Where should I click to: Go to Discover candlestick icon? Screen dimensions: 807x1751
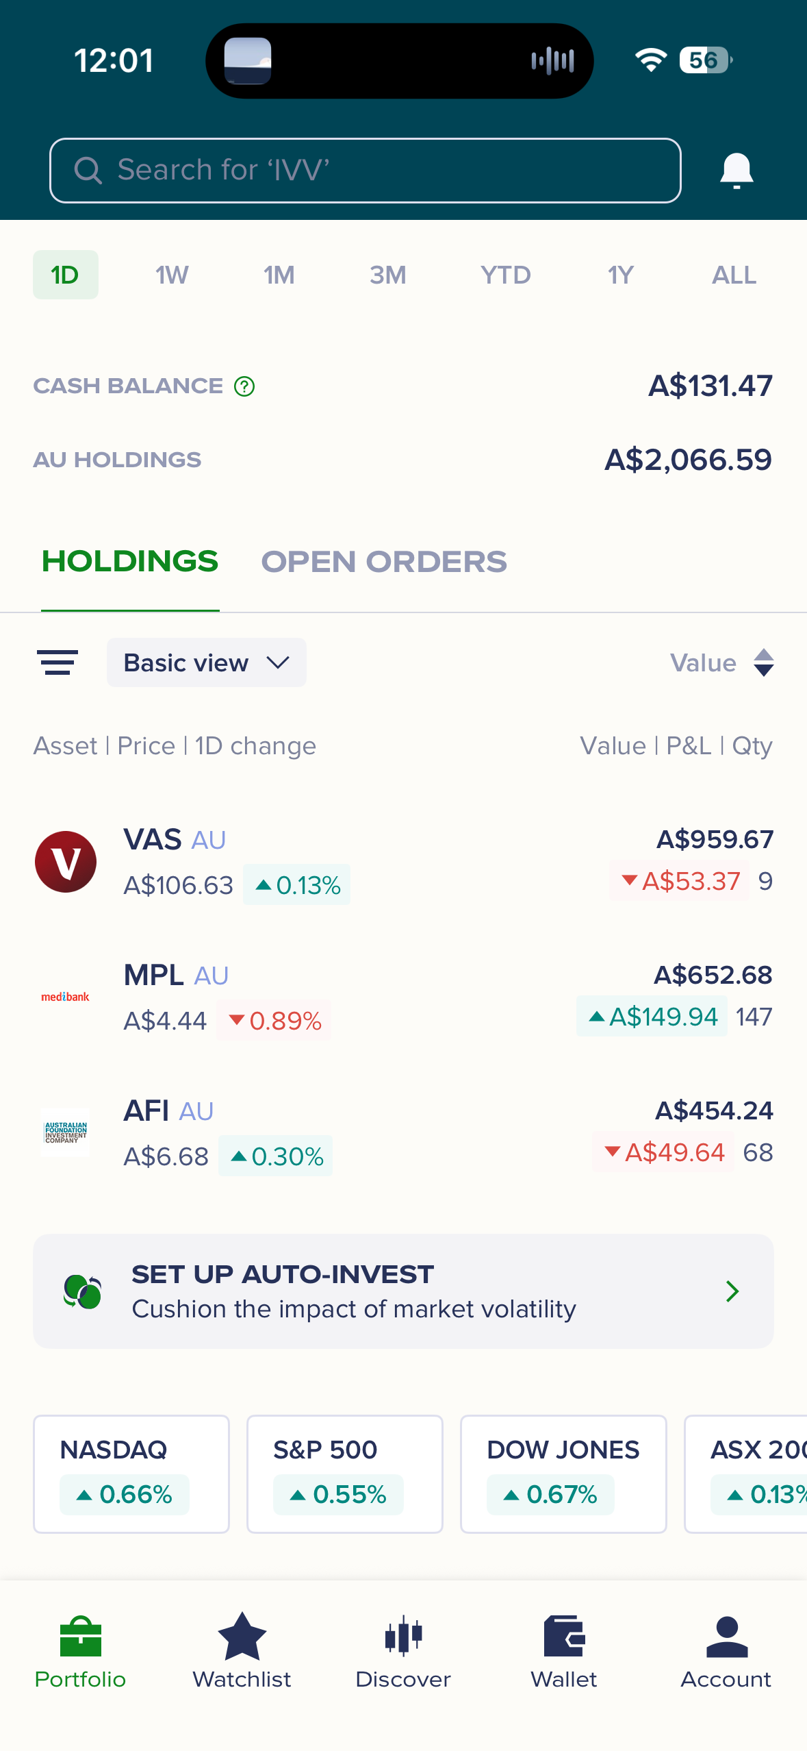point(403,1636)
